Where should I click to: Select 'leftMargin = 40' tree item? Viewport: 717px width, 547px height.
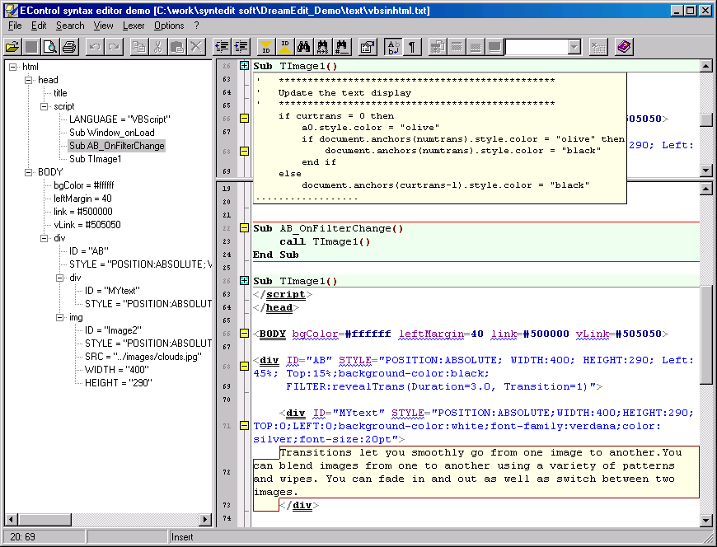[82, 199]
